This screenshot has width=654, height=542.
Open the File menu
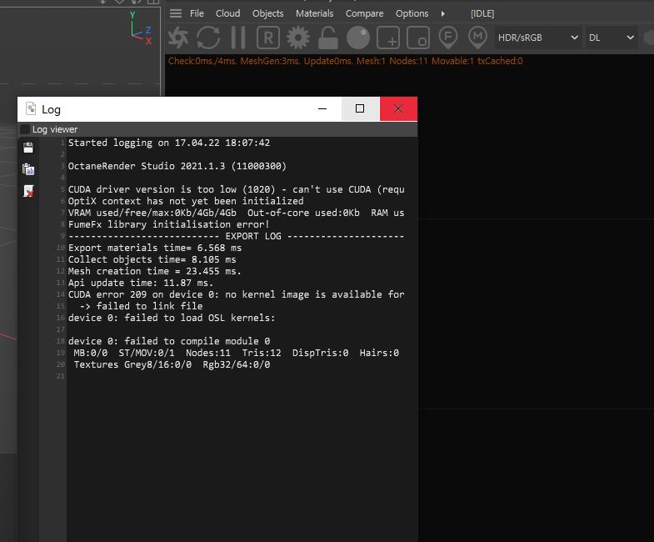[197, 13]
